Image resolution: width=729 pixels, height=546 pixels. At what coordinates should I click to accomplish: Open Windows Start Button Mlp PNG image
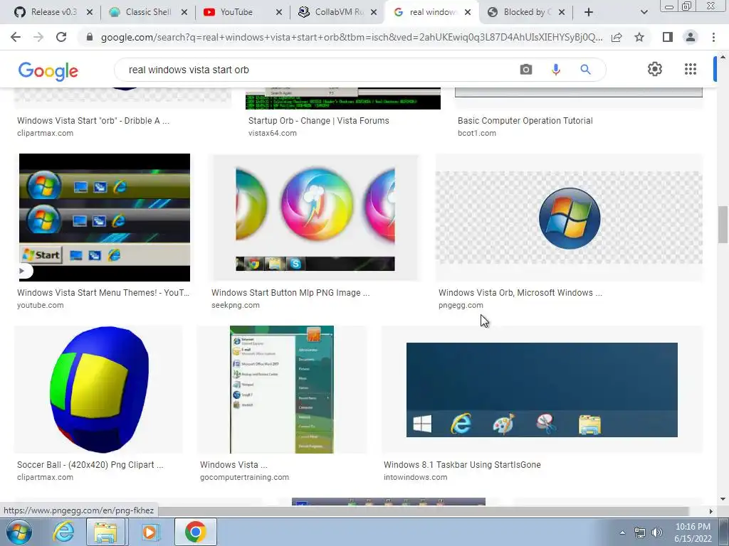click(315, 218)
